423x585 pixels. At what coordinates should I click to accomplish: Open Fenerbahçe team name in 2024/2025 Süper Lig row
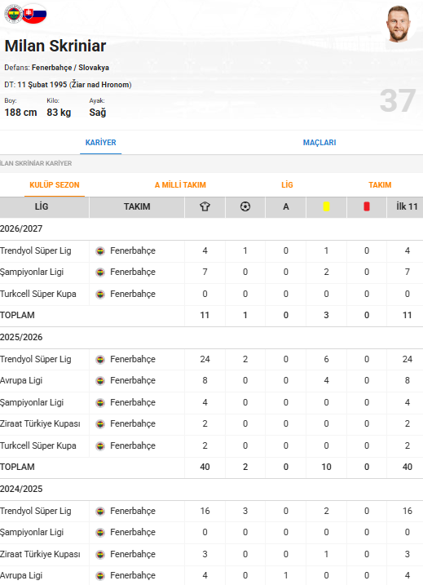click(x=133, y=511)
